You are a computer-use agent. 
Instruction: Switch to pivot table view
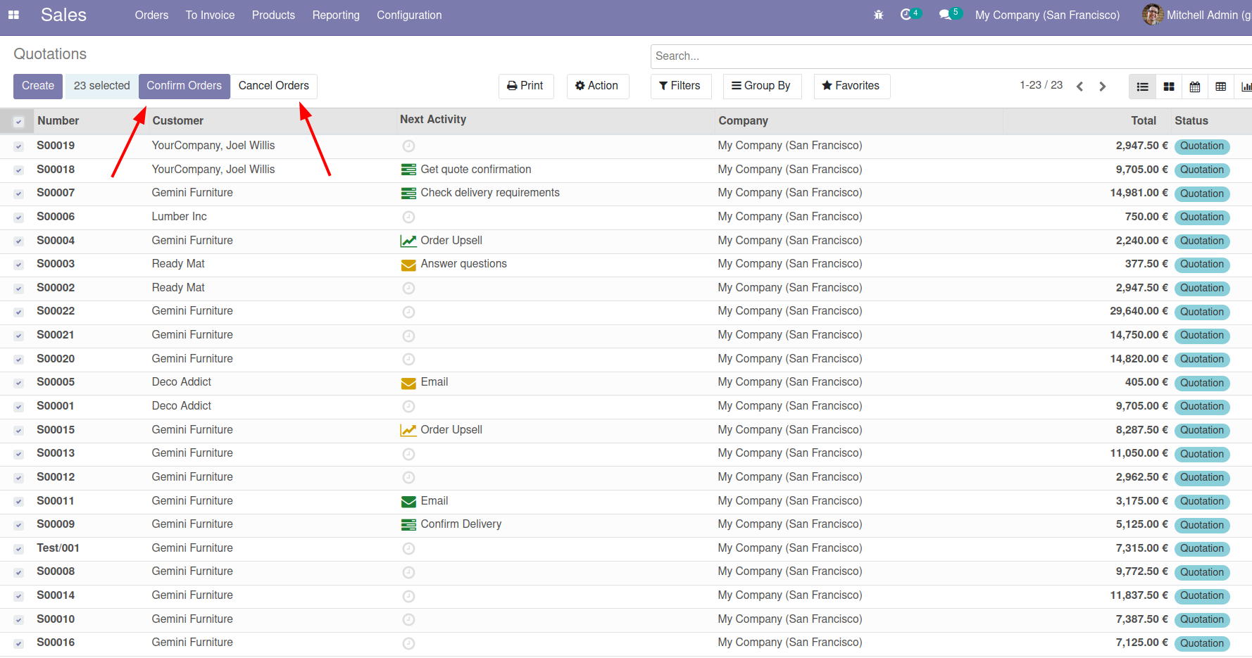point(1221,87)
